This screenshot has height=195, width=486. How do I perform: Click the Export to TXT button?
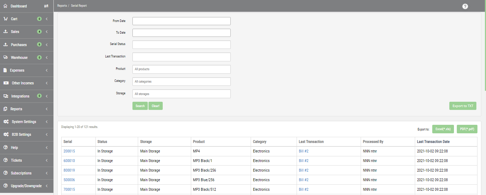463,106
